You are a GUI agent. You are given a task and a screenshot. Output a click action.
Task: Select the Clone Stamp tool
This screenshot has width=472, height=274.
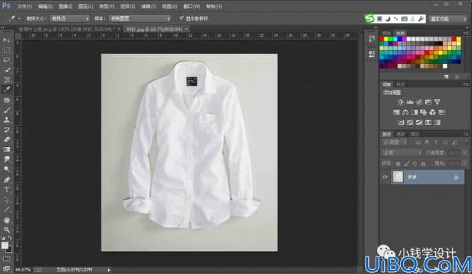click(7, 120)
